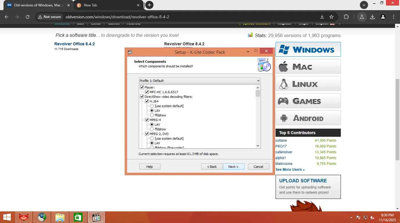Select the ffdshow option under MPEG-4
This screenshot has width=400, height=223.
point(152,129)
